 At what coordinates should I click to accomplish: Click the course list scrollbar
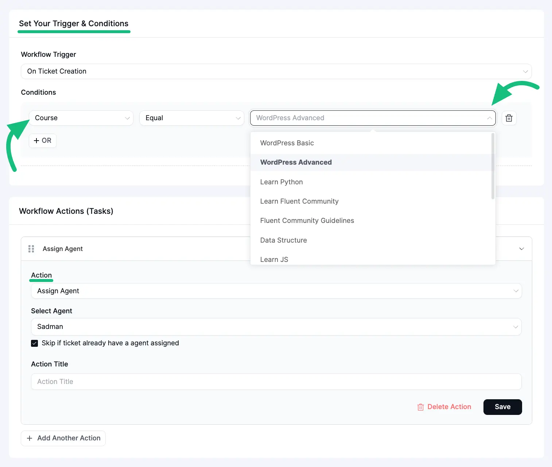(493, 166)
